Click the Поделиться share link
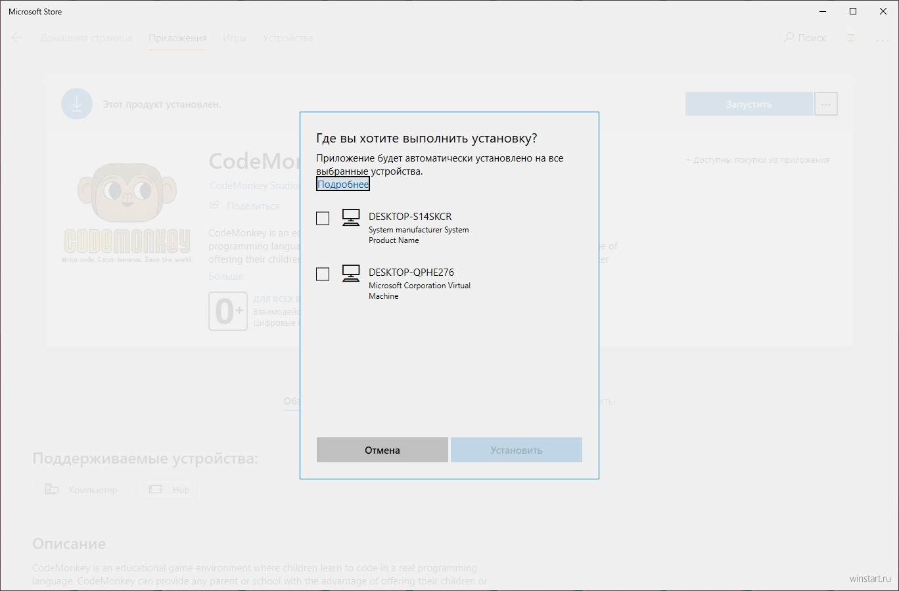This screenshot has width=899, height=591. [x=244, y=206]
